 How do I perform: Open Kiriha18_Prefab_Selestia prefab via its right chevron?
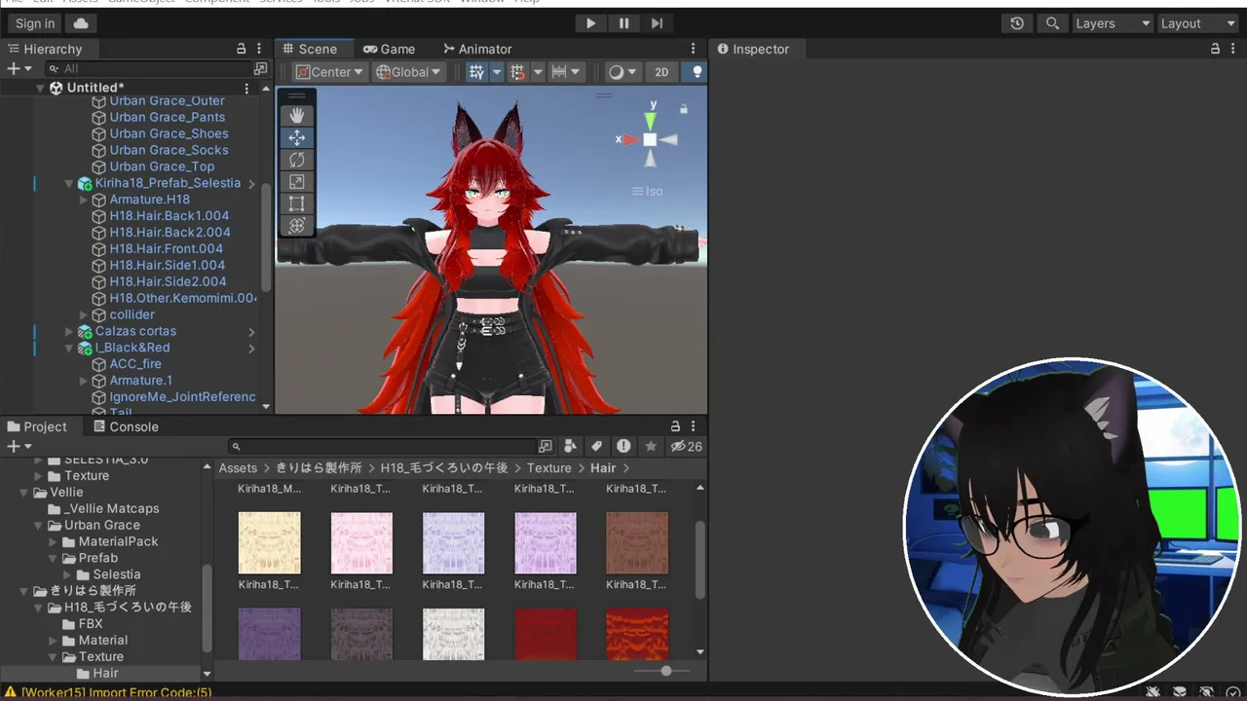pyautogui.click(x=251, y=183)
